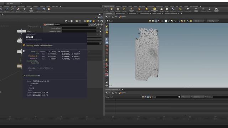
Task: Click network editor find node magnifier
Action: 99,21
